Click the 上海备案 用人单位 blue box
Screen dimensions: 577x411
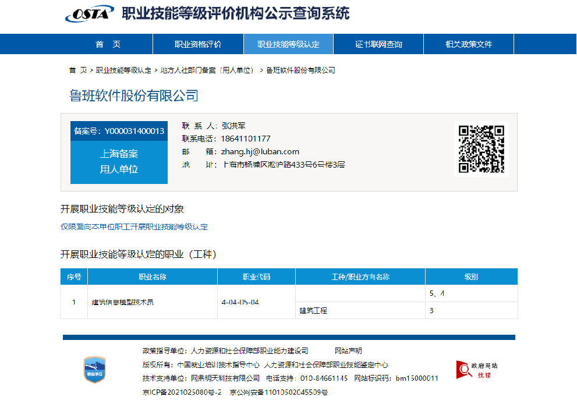[x=119, y=161]
